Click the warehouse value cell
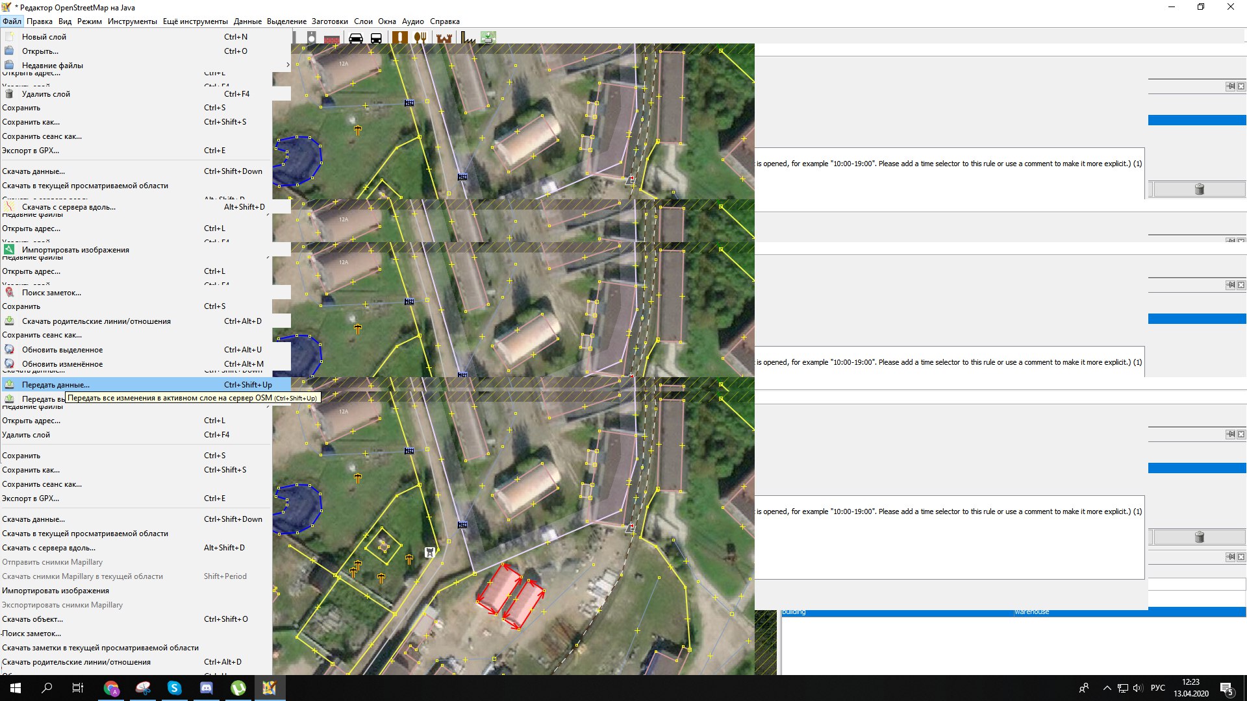The height and width of the screenshot is (701, 1247). click(1129, 611)
